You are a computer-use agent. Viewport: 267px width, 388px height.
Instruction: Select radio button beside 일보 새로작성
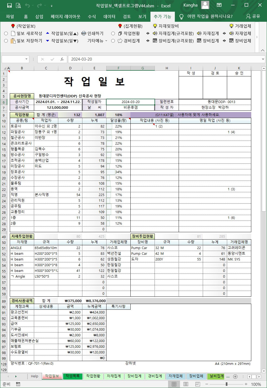point(6,33)
